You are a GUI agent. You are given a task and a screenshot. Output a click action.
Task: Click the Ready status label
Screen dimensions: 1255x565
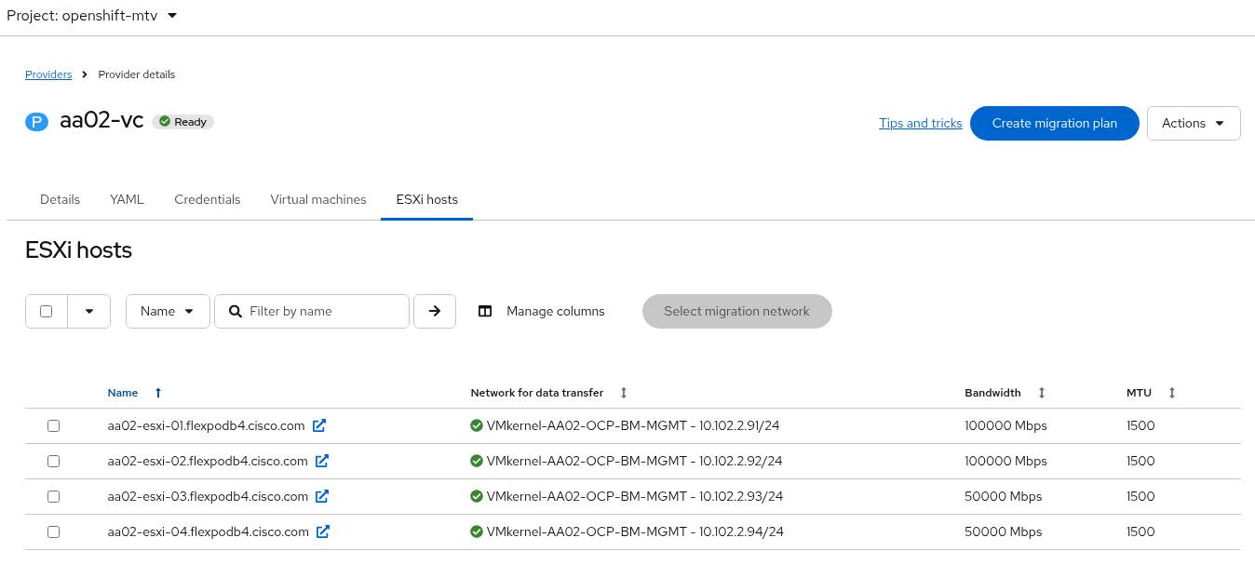(182, 122)
